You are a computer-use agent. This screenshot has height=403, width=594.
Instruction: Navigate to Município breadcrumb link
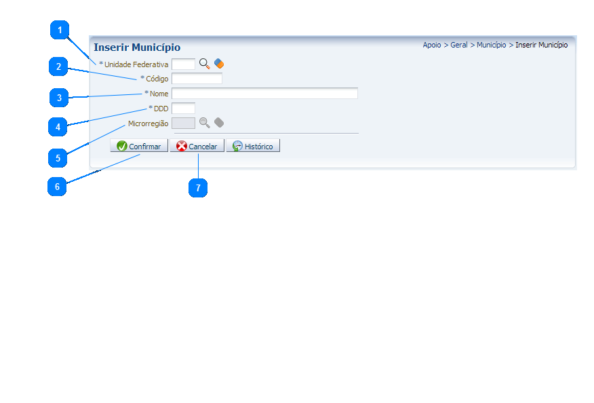(491, 45)
